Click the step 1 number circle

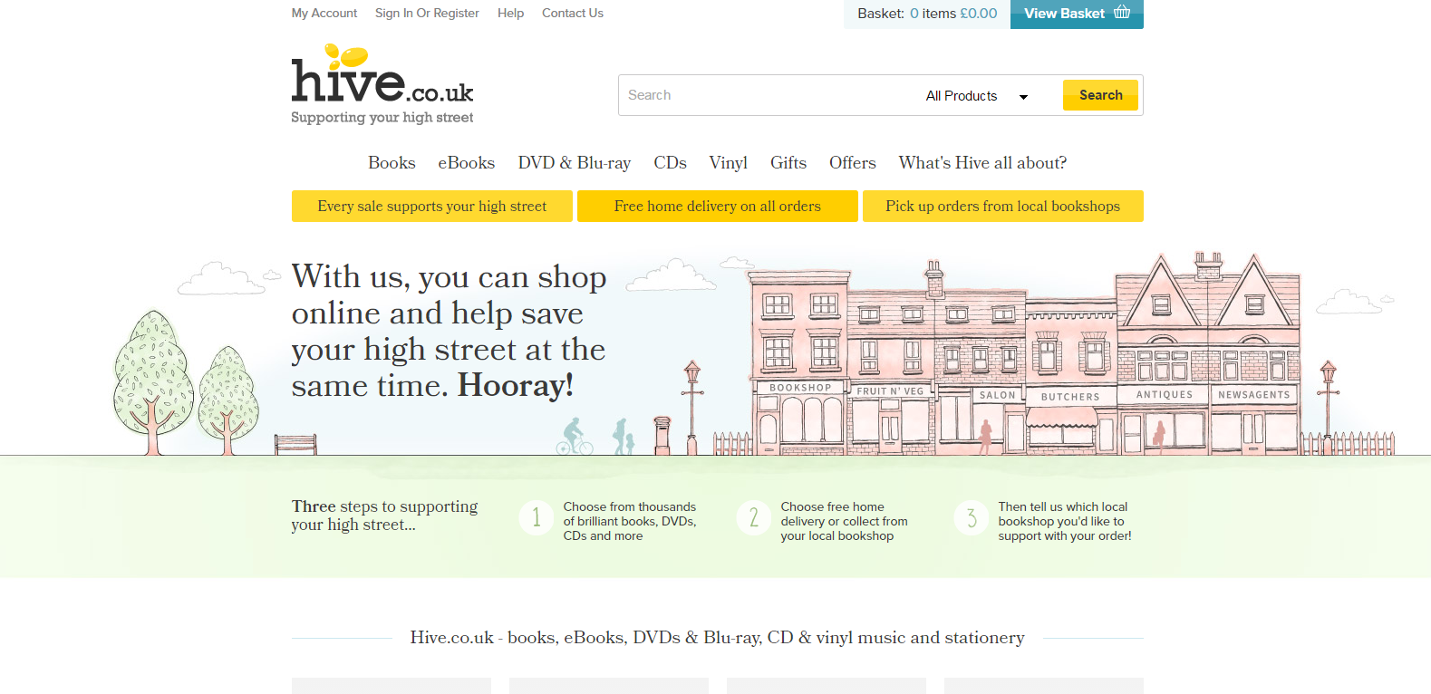click(x=537, y=517)
